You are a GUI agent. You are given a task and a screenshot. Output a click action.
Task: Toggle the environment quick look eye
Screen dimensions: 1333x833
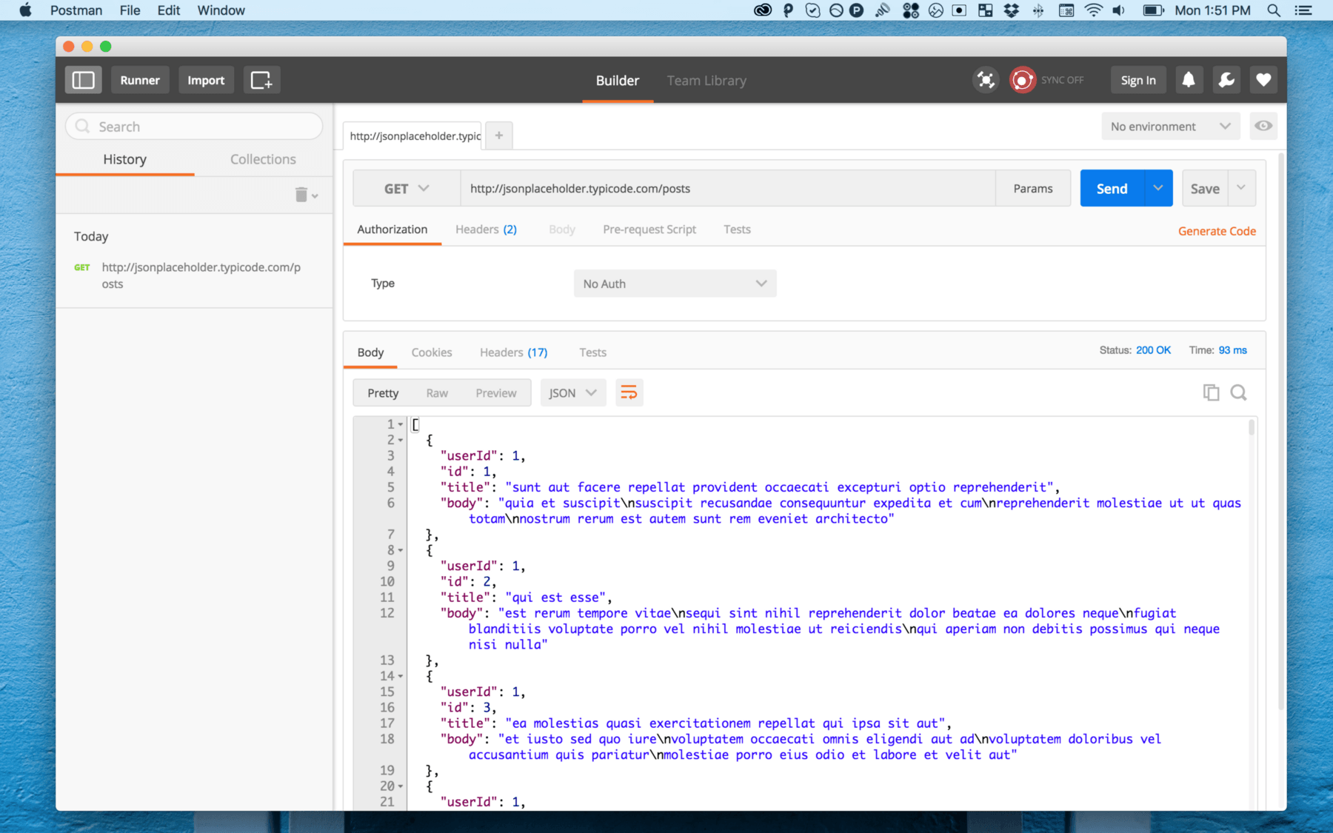coord(1263,126)
